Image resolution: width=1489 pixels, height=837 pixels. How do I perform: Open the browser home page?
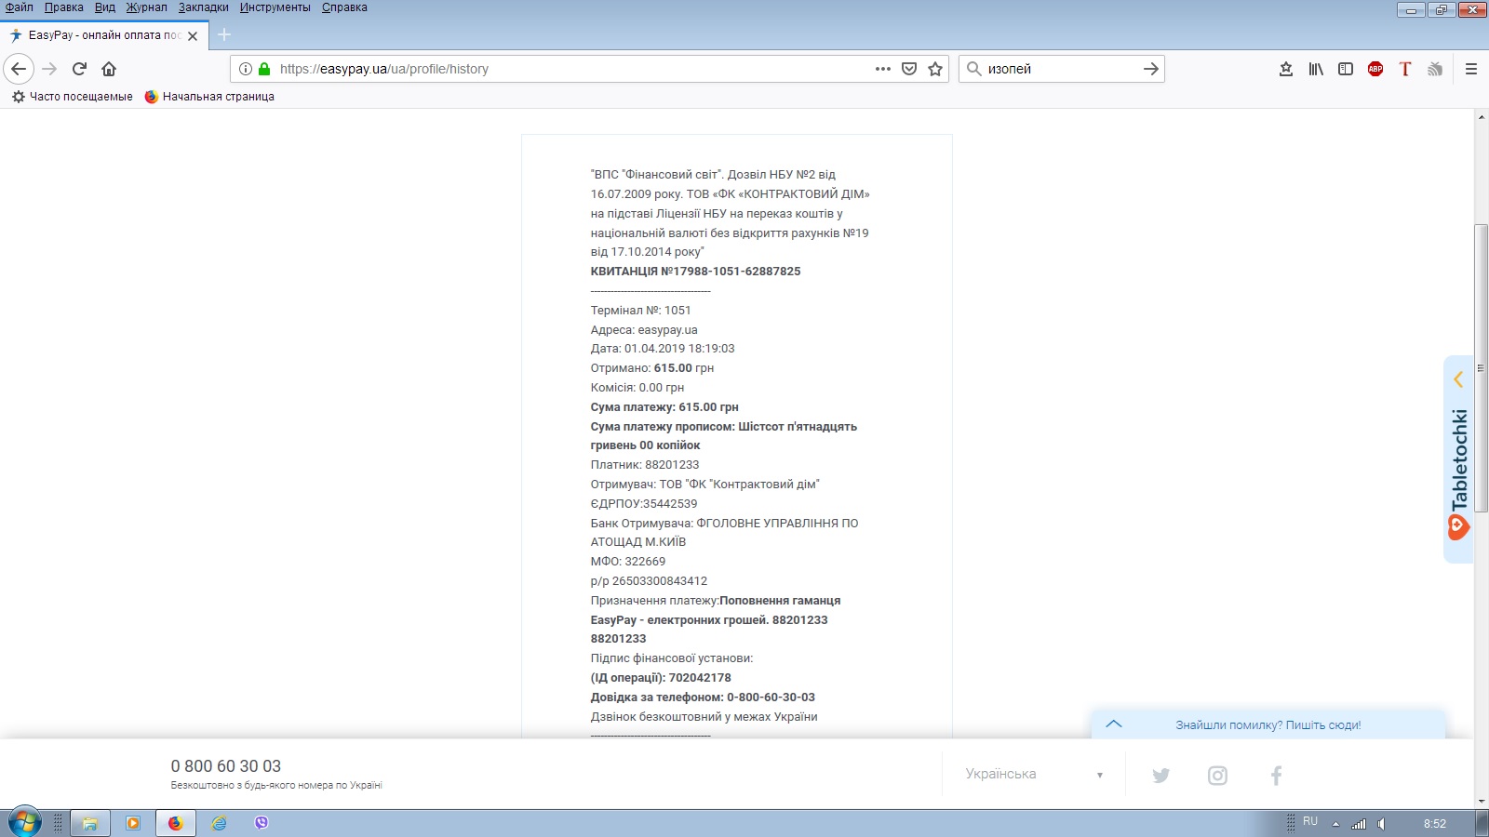[109, 69]
